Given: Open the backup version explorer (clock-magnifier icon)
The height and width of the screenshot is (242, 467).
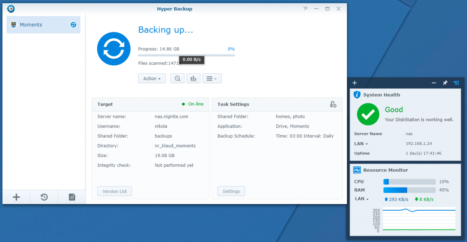Looking at the screenshot, I should 177,78.
